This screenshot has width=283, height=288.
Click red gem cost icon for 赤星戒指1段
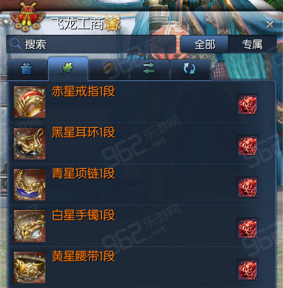247,104
